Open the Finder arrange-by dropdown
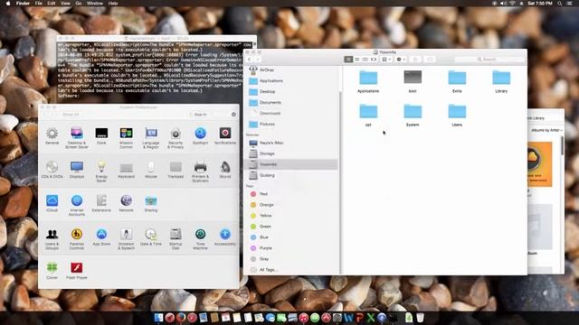The width and height of the screenshot is (579, 325). click(x=386, y=59)
